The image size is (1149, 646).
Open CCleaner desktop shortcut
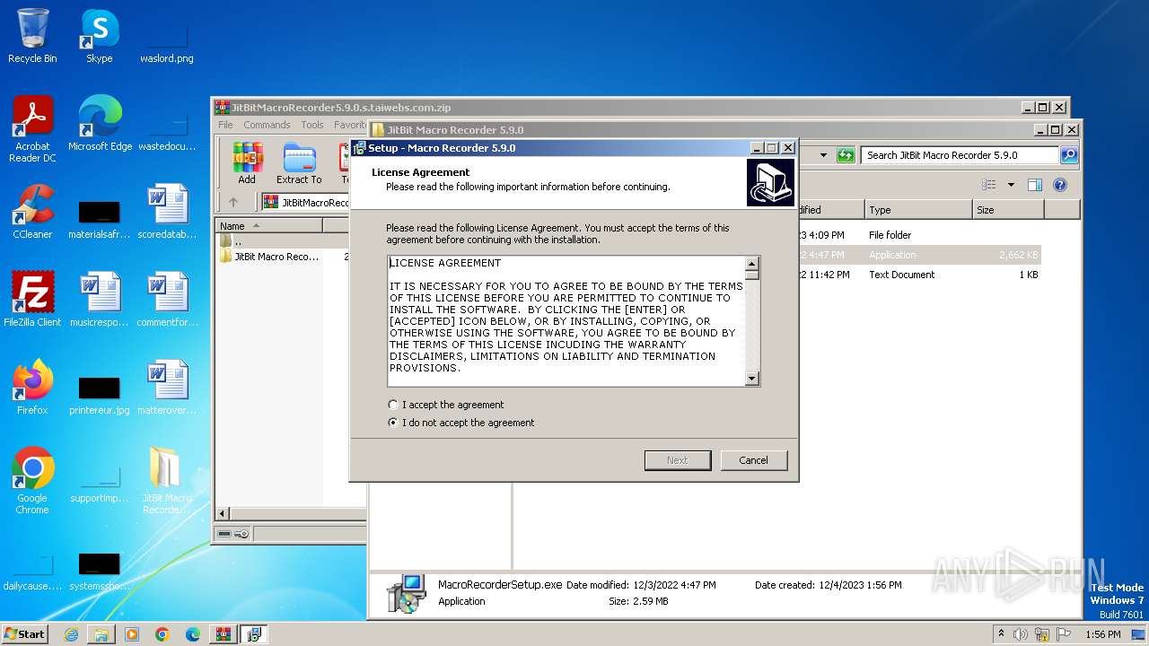pyautogui.click(x=32, y=212)
